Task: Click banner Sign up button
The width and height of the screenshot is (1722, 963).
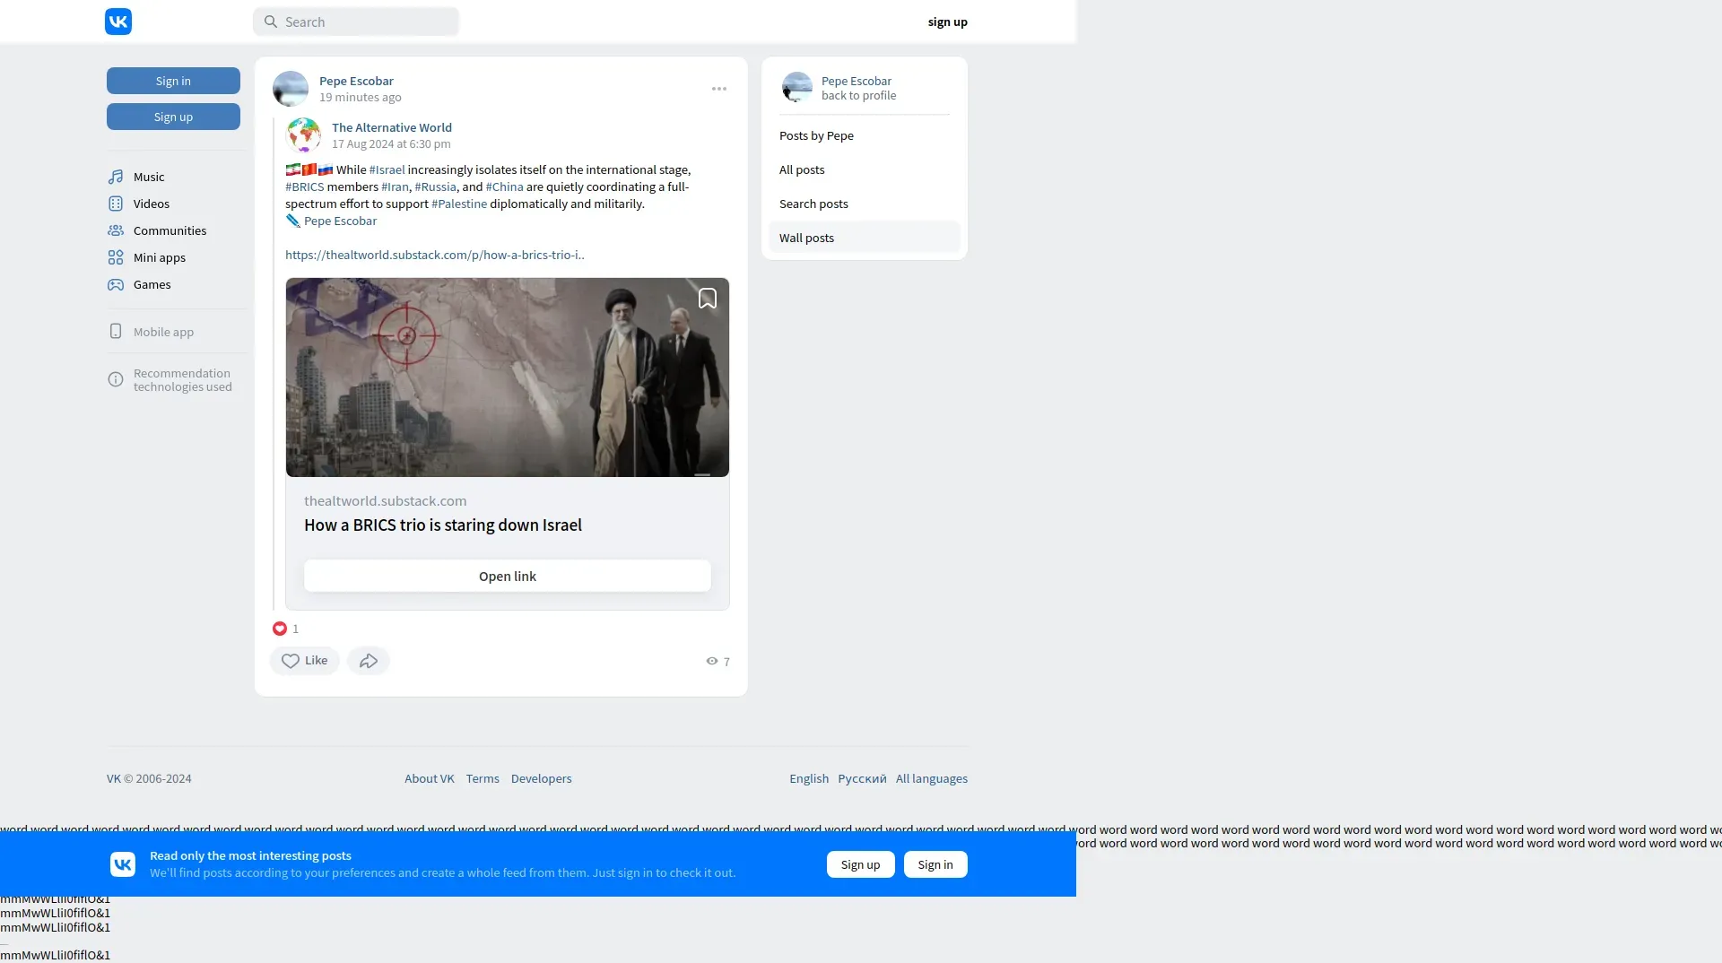Action: 861,864
